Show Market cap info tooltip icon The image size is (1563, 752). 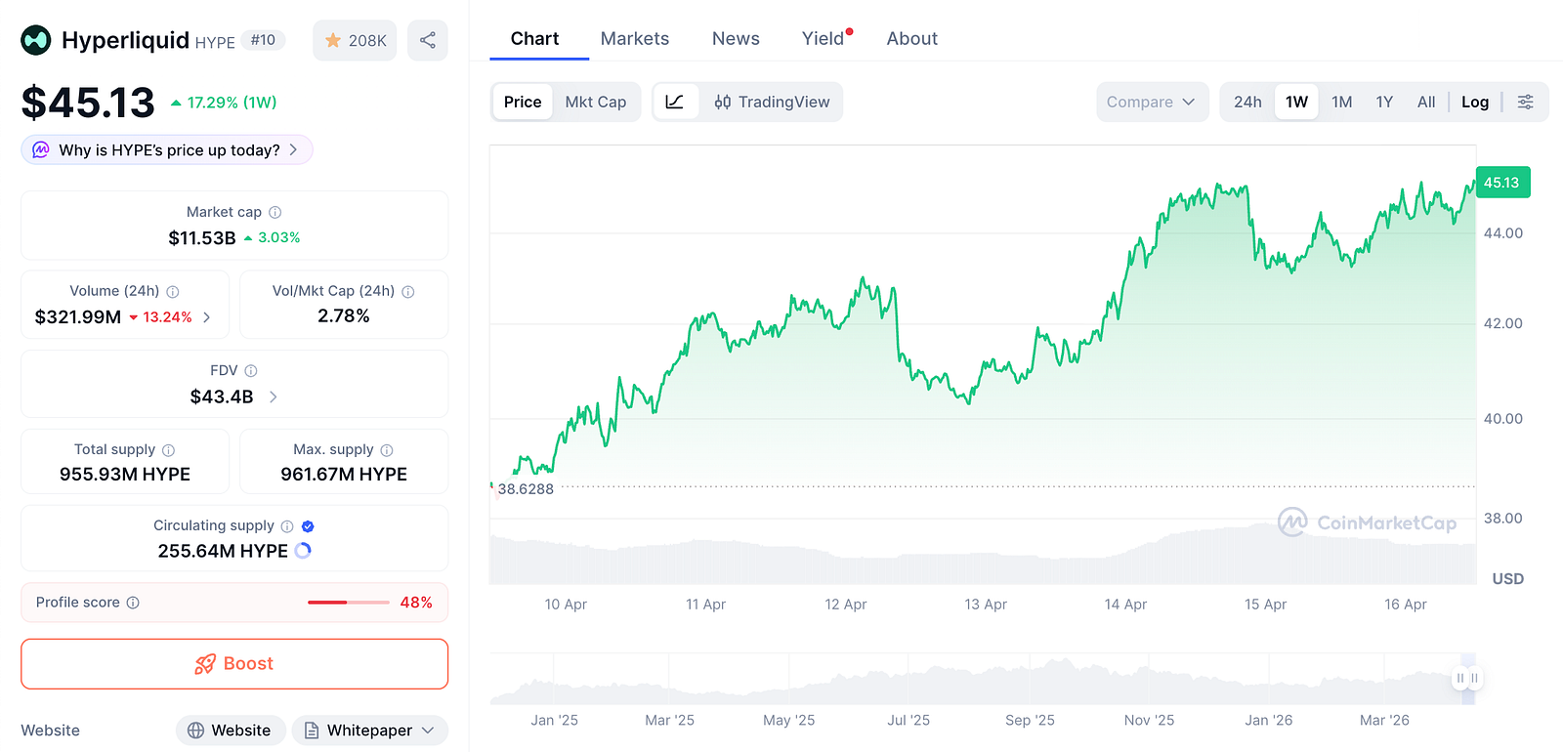pos(275,212)
